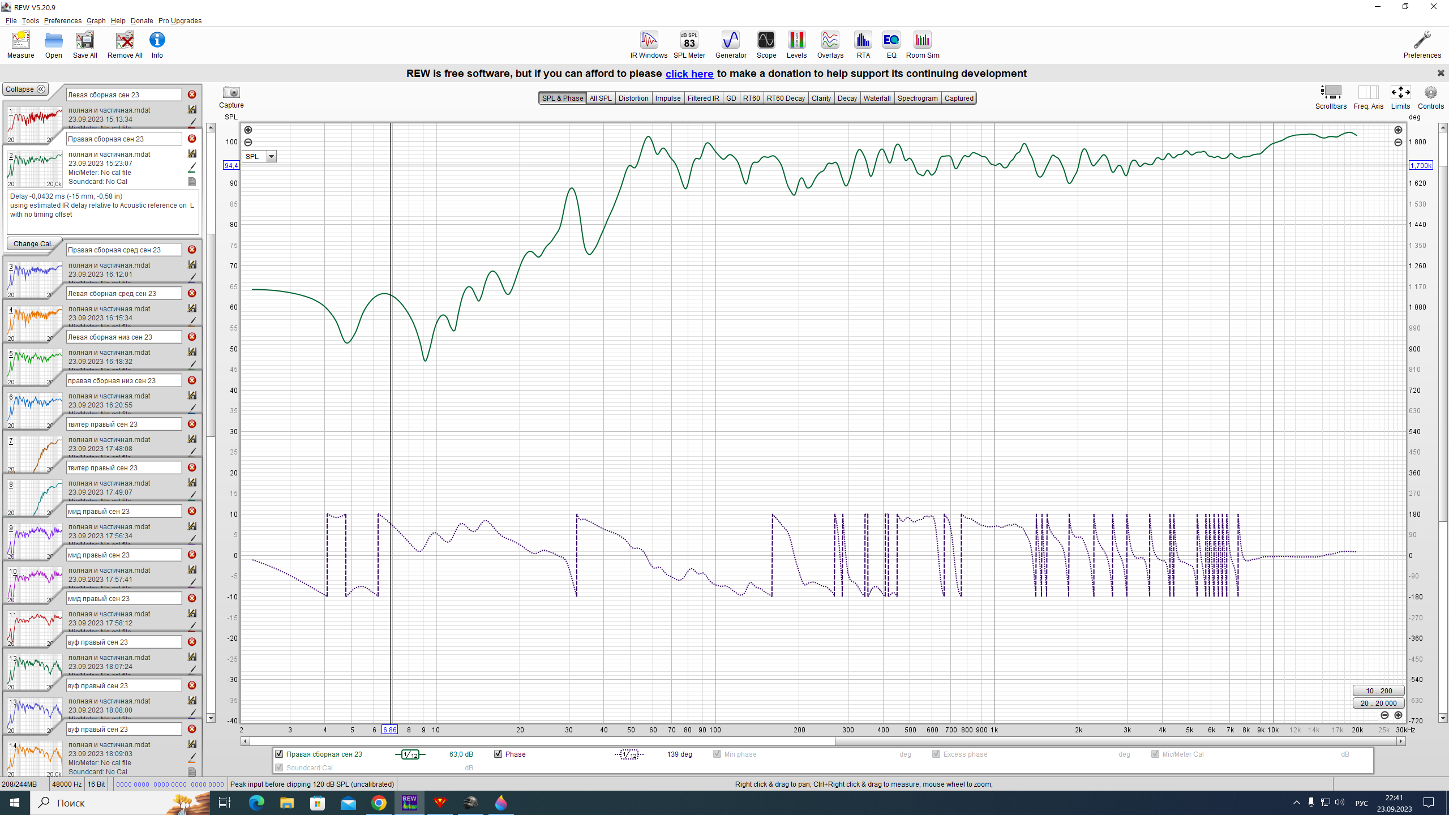Toggle the Phase trace checkbox
Viewport: 1449px width, 815px height.
[x=498, y=754]
